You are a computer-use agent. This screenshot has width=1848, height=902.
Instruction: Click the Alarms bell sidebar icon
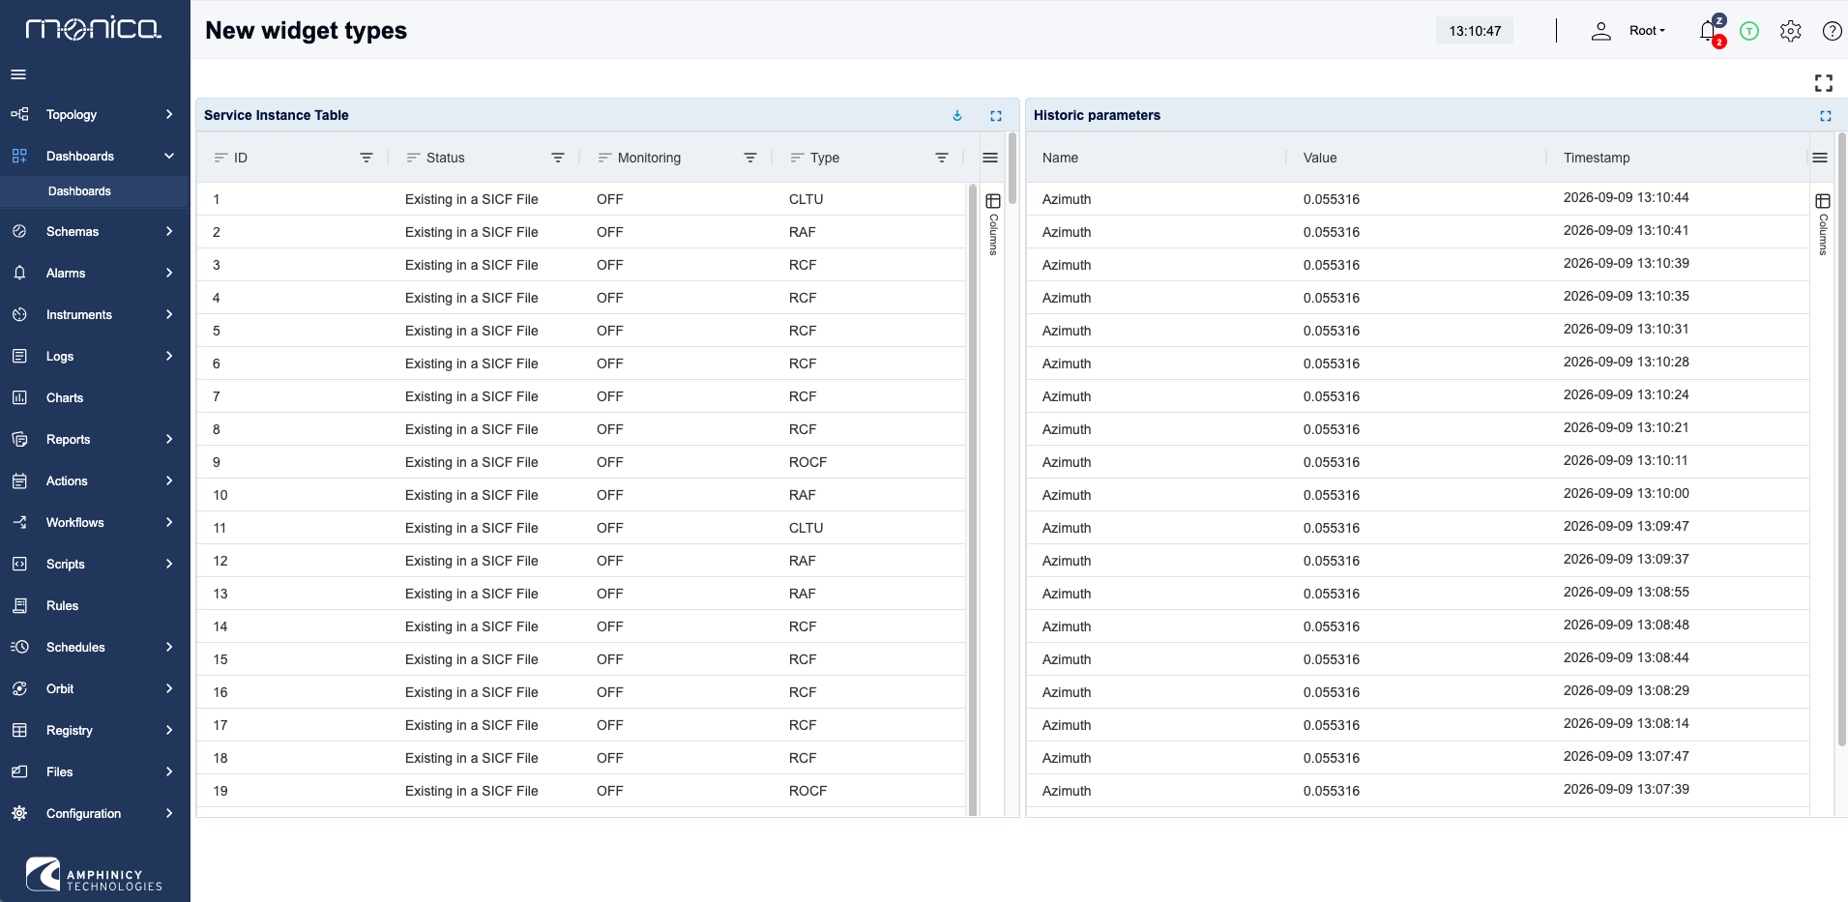(x=19, y=273)
